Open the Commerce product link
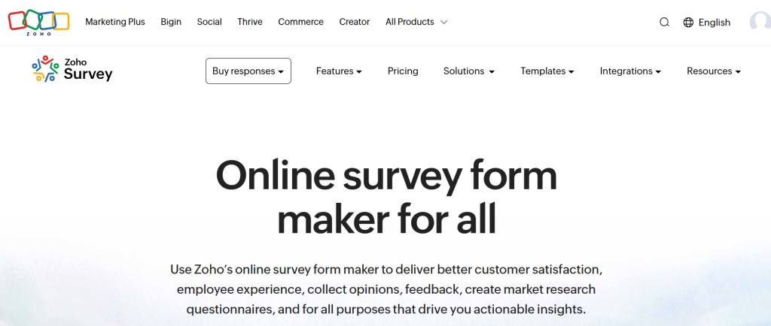Screen dimensions: 771x326 click(300, 22)
